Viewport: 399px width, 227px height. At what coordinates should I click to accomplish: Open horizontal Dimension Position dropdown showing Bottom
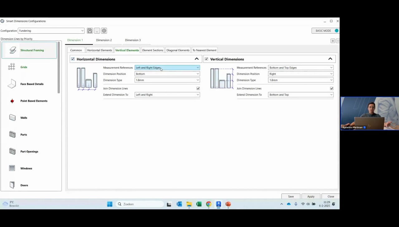[x=167, y=74]
